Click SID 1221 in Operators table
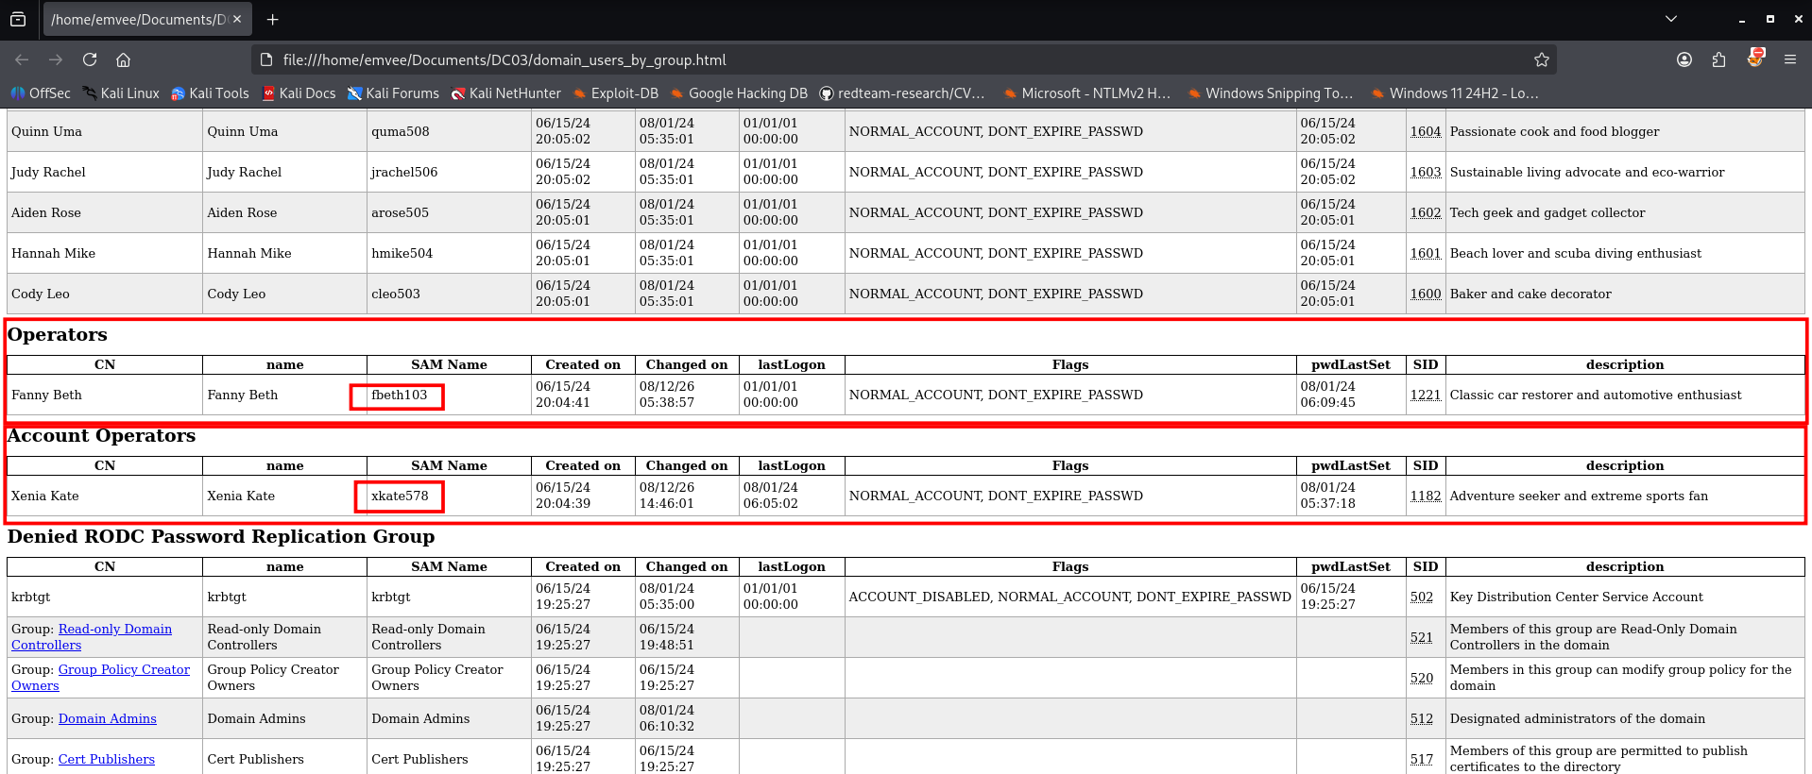The height and width of the screenshot is (774, 1812). tap(1426, 395)
